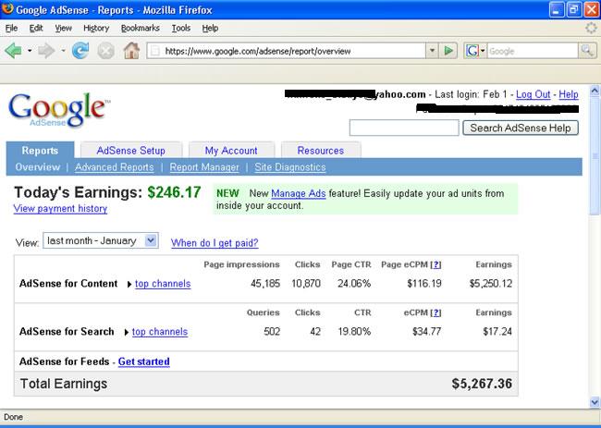The width and height of the screenshot is (601, 428).
Task: Click the search magnifier icon
Action: pos(587,51)
